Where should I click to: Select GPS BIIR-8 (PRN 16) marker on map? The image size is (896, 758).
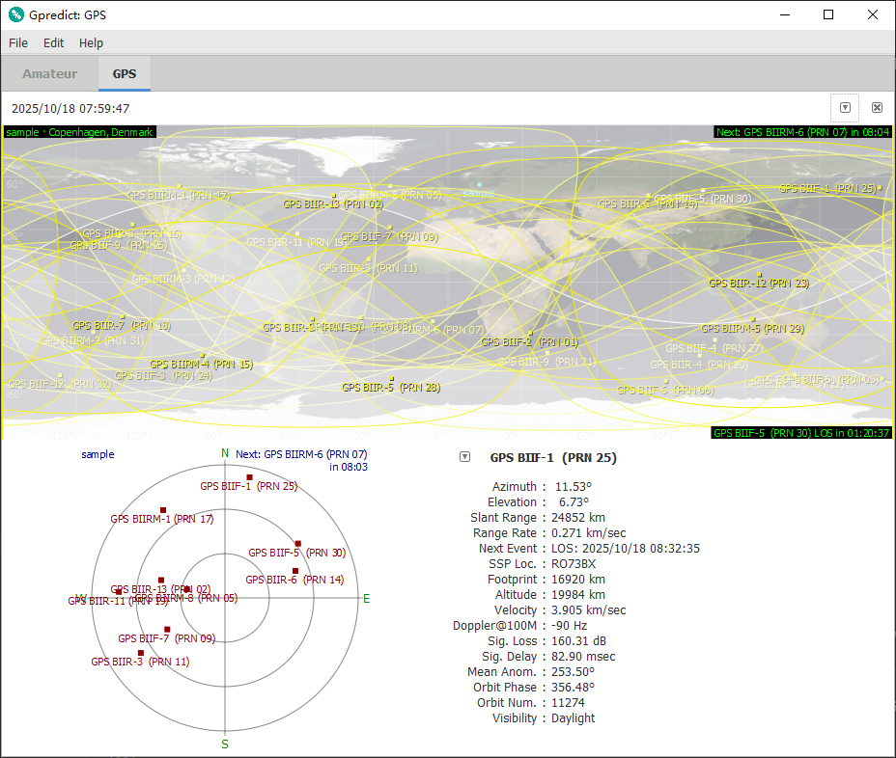[132, 225]
